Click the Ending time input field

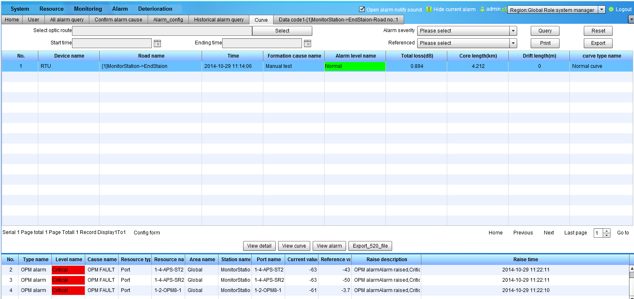click(262, 43)
